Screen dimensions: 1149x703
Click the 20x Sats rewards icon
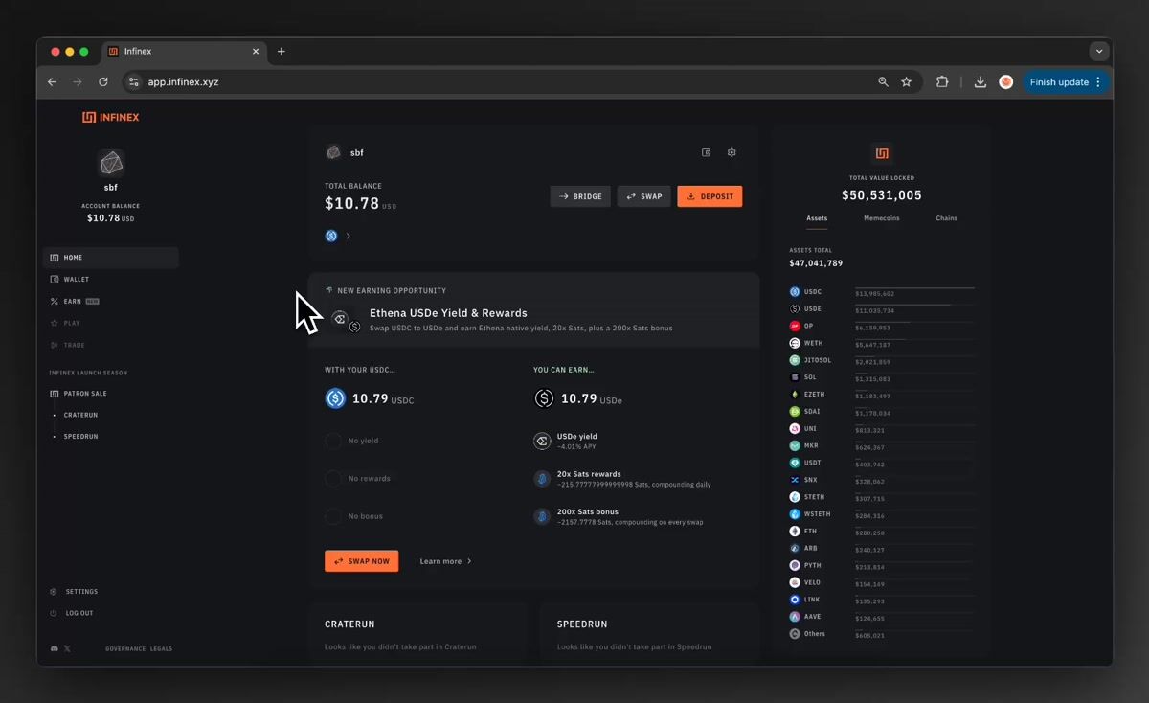pyautogui.click(x=542, y=478)
